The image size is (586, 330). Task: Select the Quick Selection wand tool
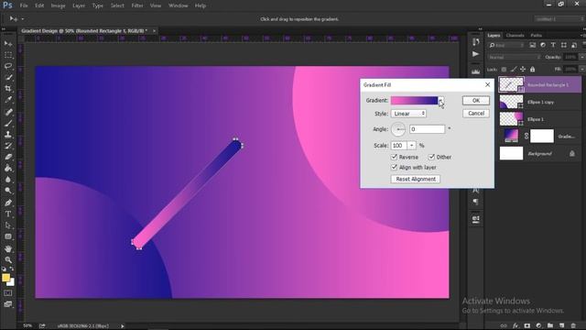[x=8, y=77]
